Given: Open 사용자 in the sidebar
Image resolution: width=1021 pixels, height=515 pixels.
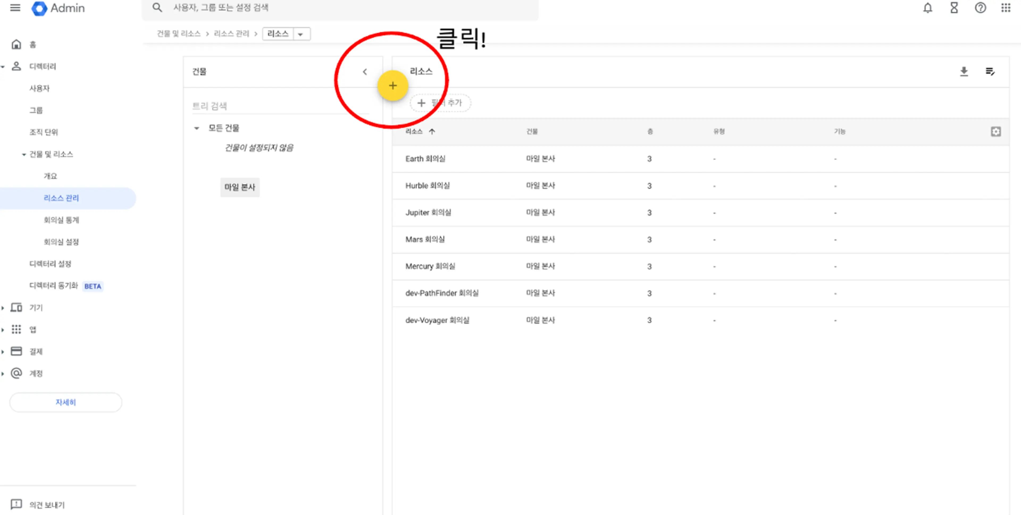Looking at the screenshot, I should click(x=39, y=88).
